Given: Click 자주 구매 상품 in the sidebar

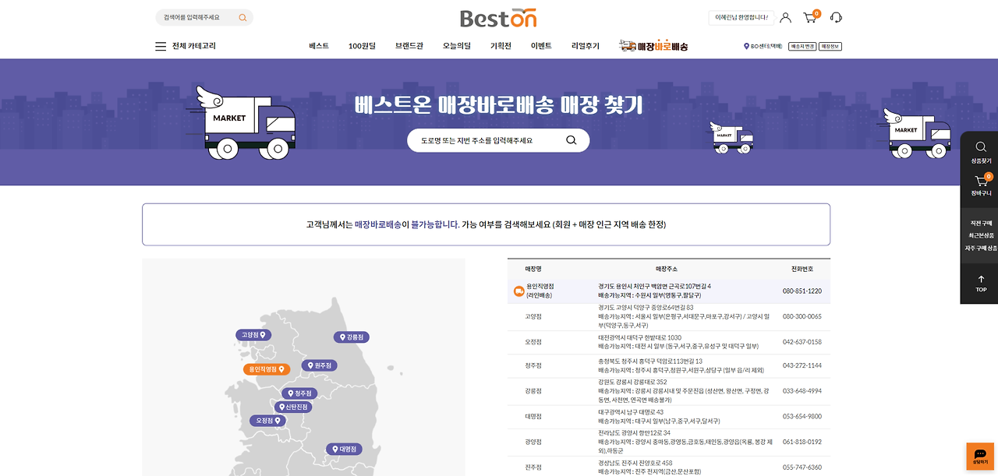Looking at the screenshot, I should pos(981,248).
